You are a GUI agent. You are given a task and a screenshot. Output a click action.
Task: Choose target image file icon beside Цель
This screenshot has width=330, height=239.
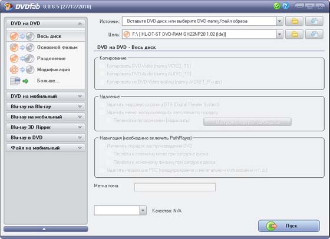314,35
